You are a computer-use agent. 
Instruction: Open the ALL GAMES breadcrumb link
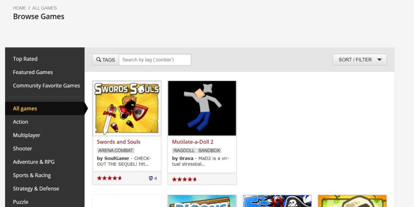coord(44,8)
